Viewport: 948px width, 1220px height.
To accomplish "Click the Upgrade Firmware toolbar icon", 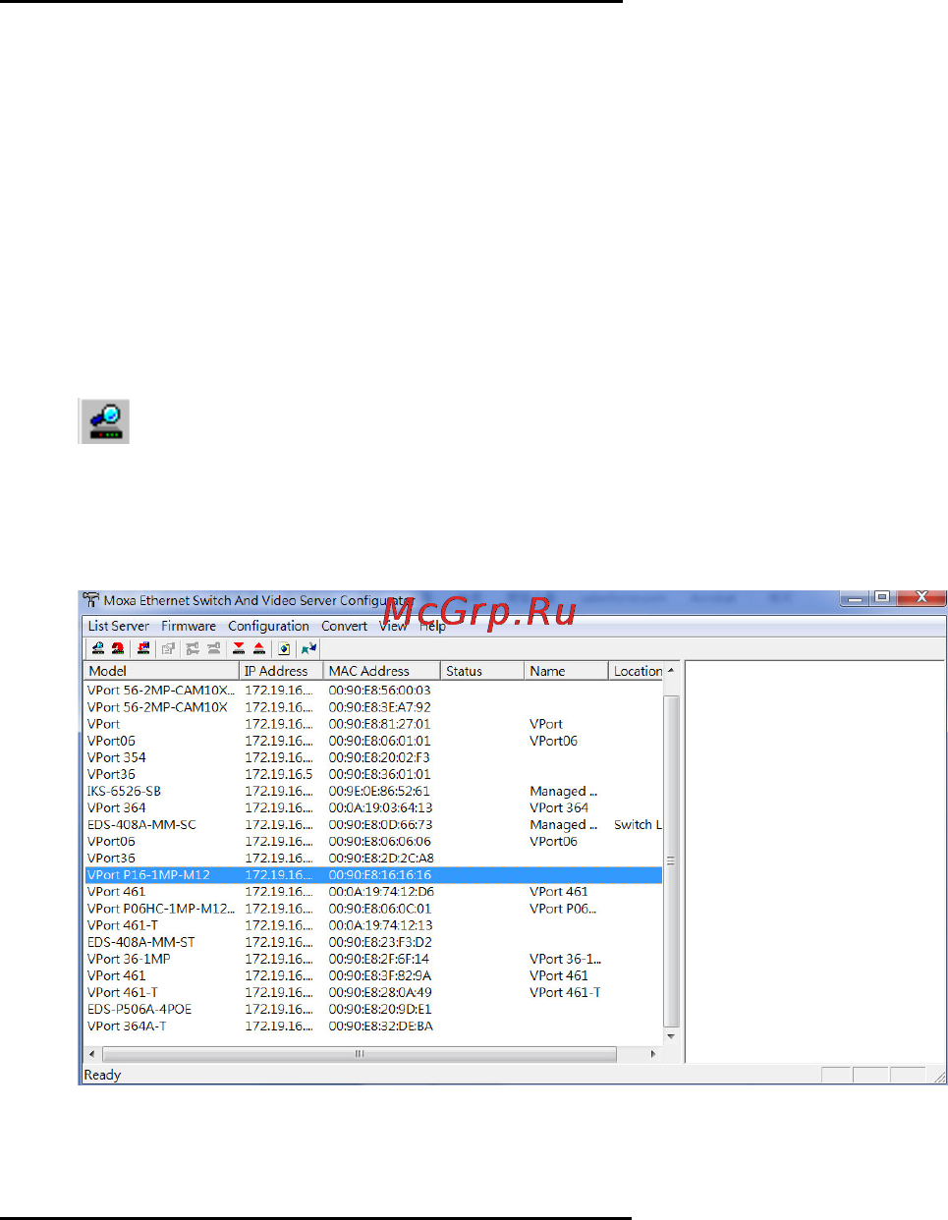I will [143, 648].
